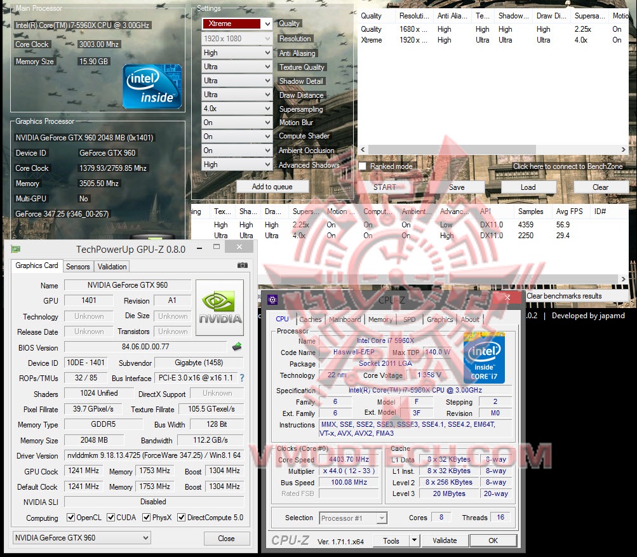Click the Samples column header
The height and width of the screenshot is (557, 637).
click(x=530, y=211)
